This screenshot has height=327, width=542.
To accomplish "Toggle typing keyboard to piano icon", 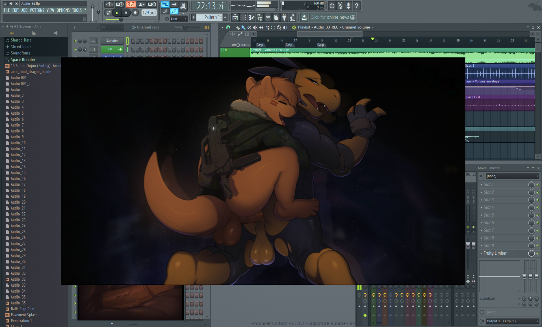I will point(165,4).
